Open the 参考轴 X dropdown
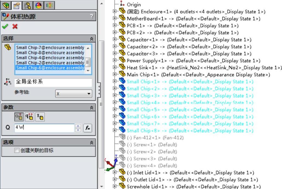The image size is (282, 189). tap(74, 94)
